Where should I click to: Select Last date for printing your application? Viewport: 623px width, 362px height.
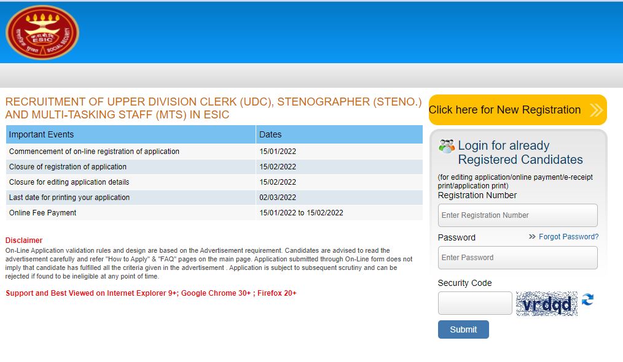(69, 198)
